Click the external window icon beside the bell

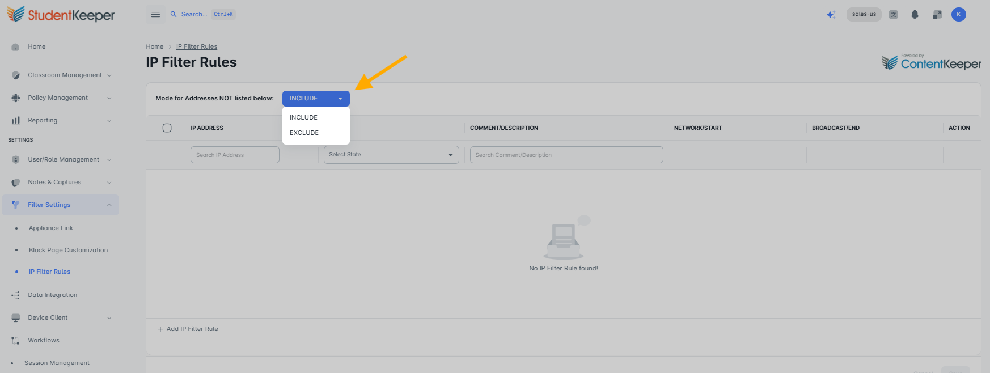tap(937, 15)
